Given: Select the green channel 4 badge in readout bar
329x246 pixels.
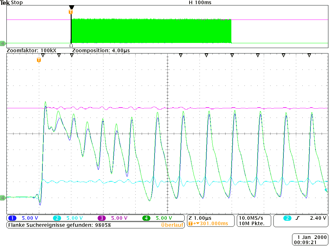Looking at the screenshot, I should tap(146, 218).
